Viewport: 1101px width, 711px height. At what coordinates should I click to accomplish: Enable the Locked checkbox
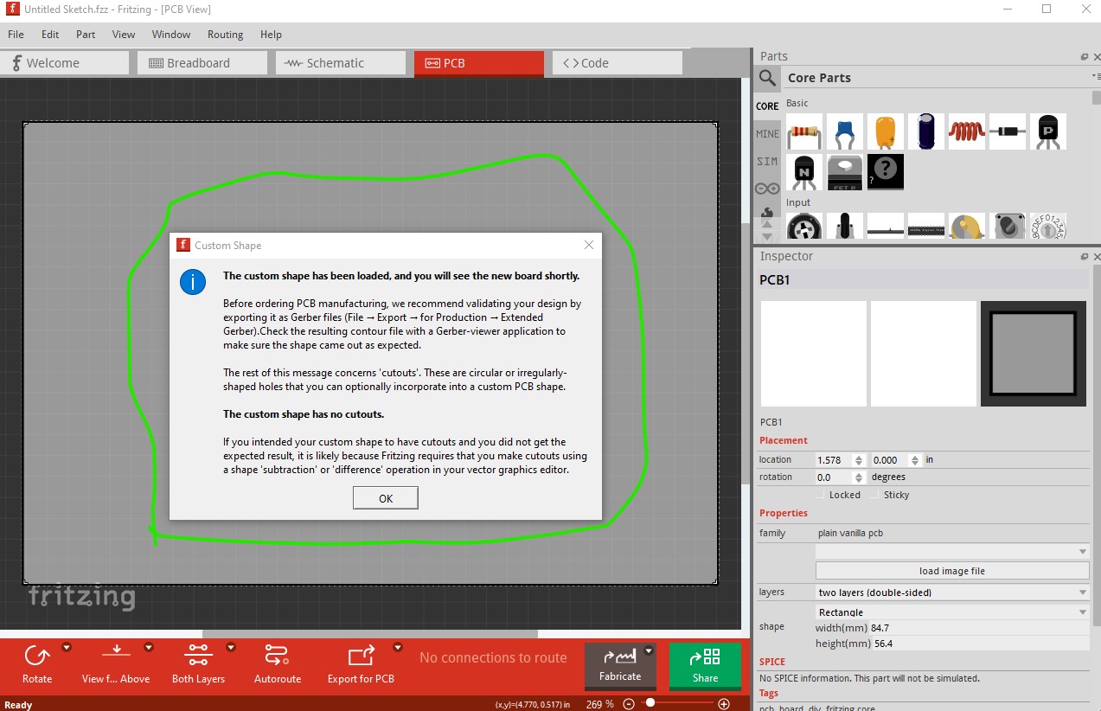click(x=822, y=495)
